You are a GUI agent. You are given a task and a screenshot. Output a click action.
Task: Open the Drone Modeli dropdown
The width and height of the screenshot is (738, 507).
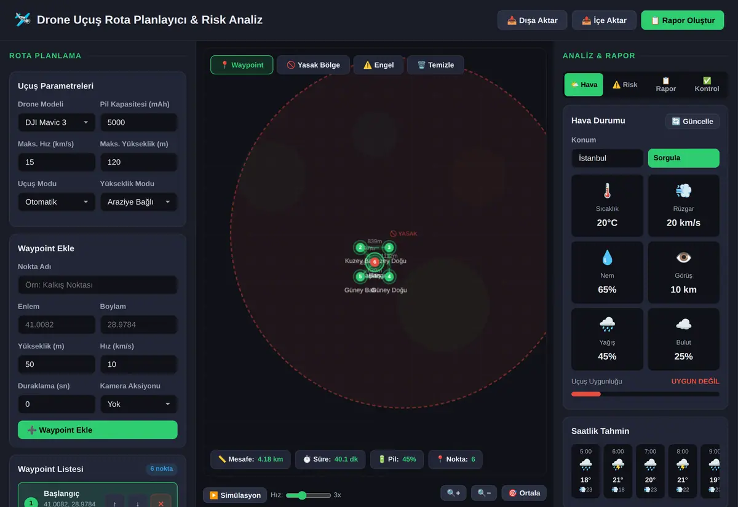pos(57,122)
